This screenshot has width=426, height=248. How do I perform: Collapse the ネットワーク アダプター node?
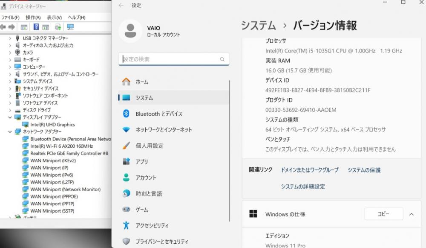(x=10, y=132)
